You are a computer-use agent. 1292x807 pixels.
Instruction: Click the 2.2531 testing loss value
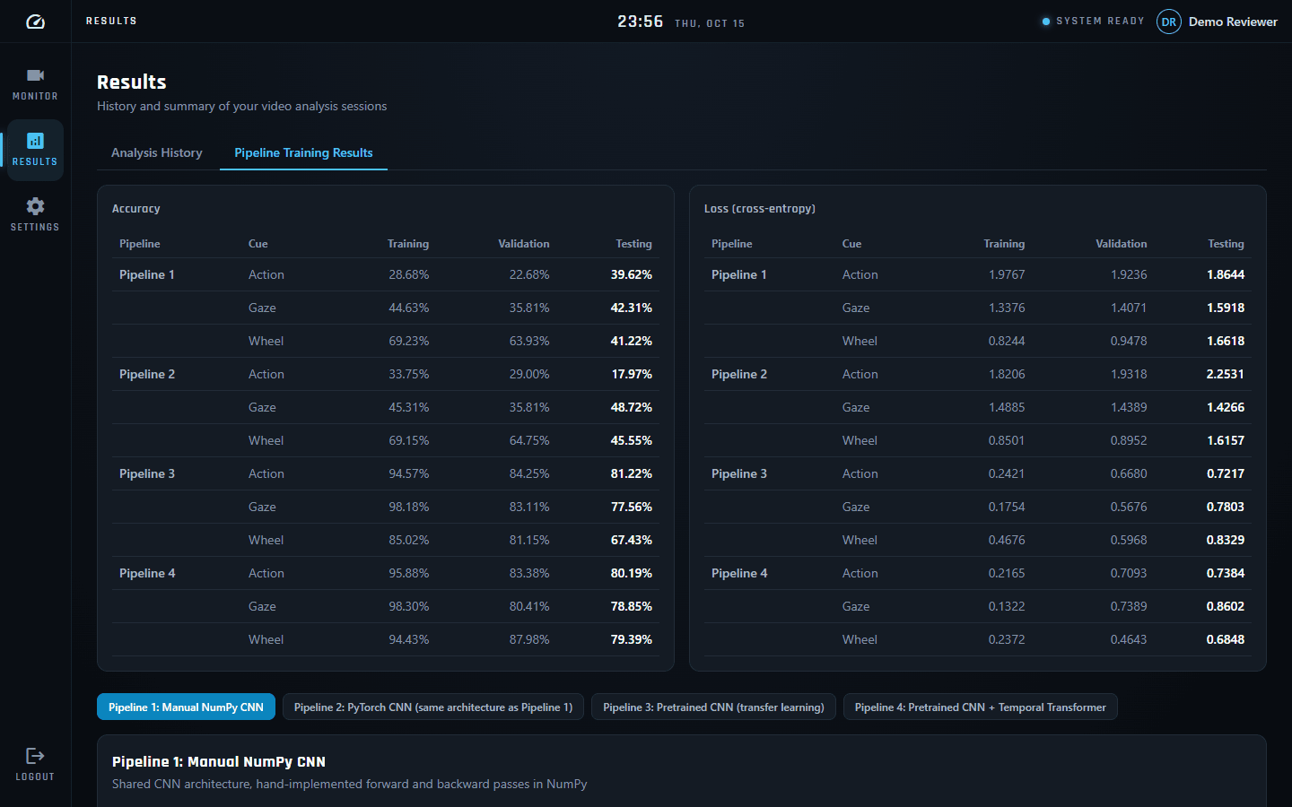(x=1226, y=374)
